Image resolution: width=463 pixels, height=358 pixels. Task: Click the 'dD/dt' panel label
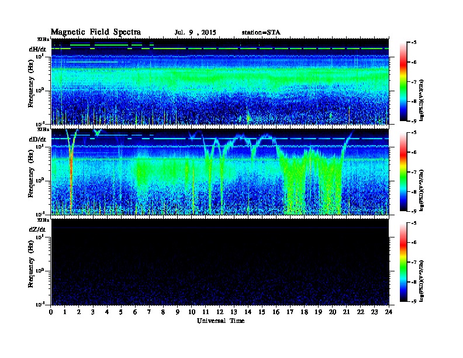[37, 139]
